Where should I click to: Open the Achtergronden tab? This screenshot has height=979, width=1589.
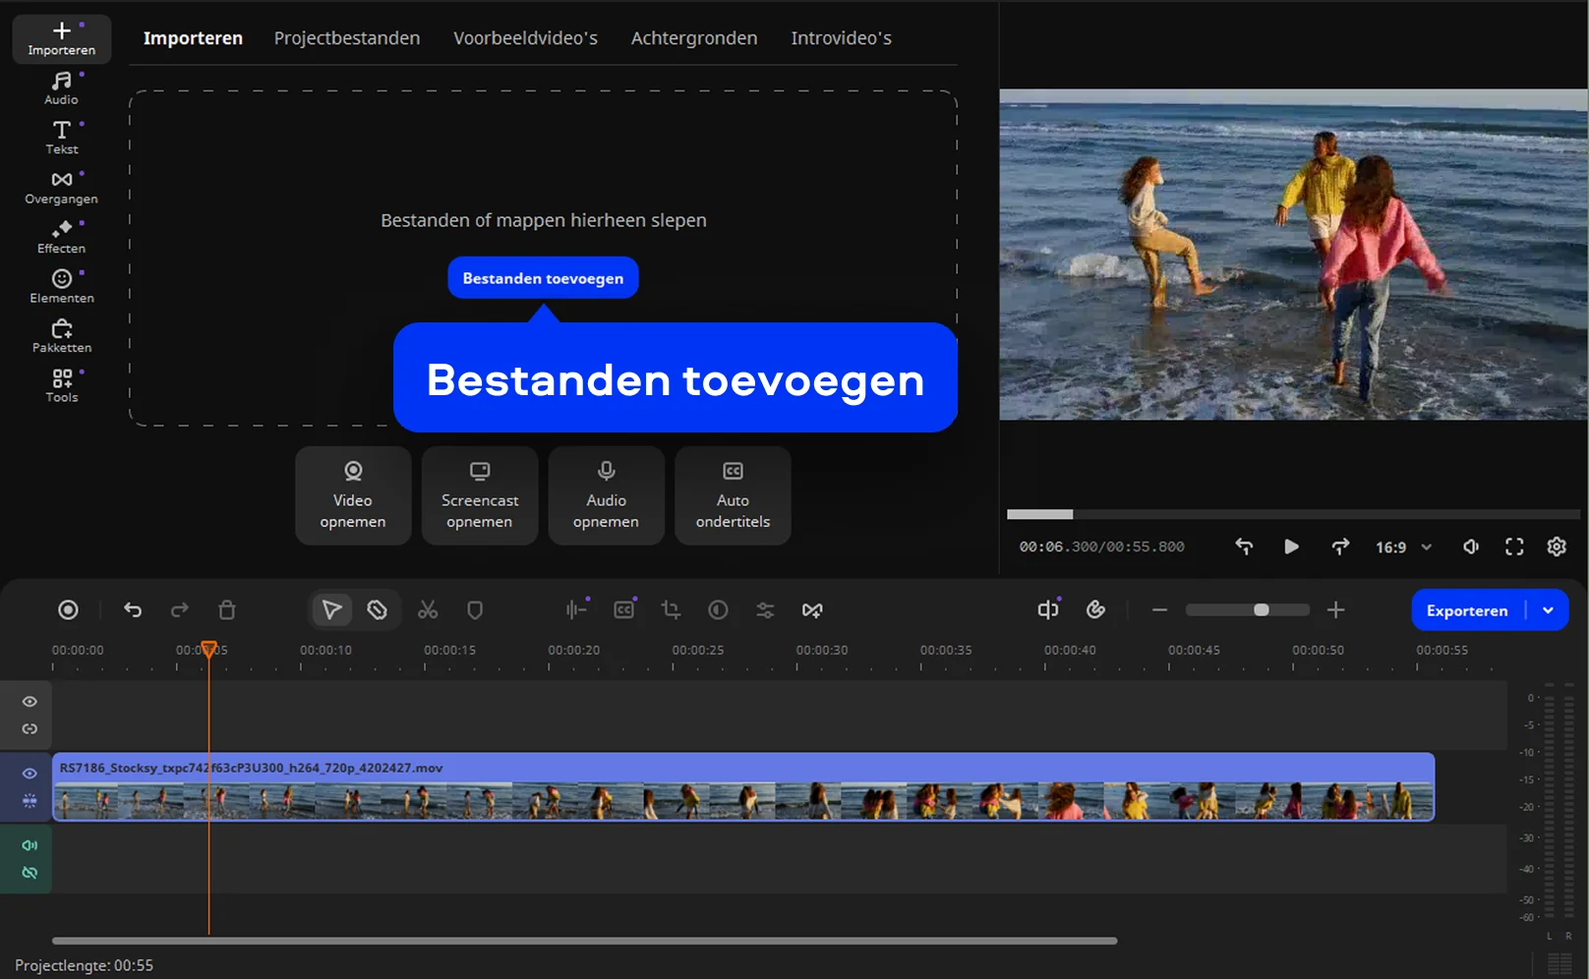click(x=693, y=38)
